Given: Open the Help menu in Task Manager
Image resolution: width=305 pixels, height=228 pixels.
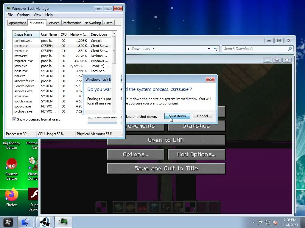Looking at the screenshot, I should 49,15.
